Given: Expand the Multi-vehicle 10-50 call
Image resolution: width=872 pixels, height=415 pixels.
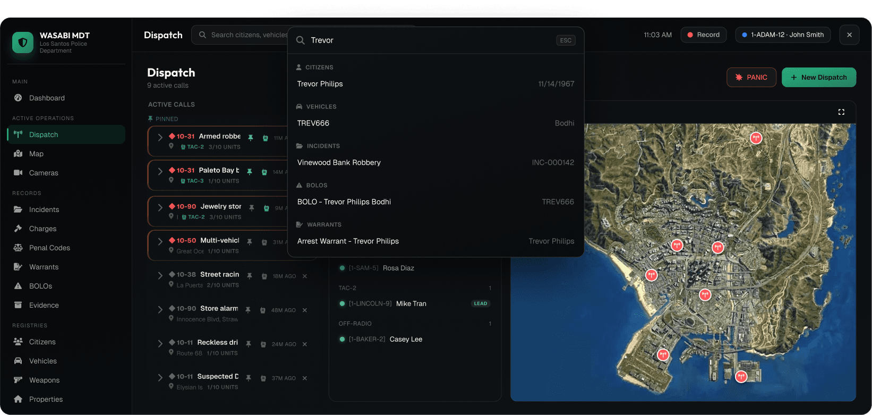Looking at the screenshot, I should pos(160,241).
